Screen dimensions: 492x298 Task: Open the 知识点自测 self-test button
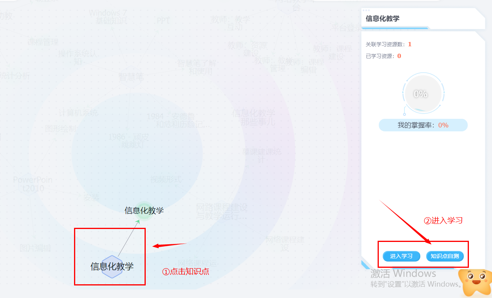(445, 256)
